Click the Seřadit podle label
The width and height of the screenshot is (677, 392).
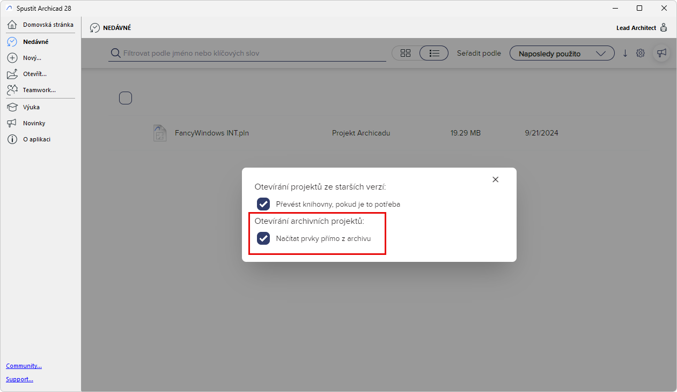point(479,53)
